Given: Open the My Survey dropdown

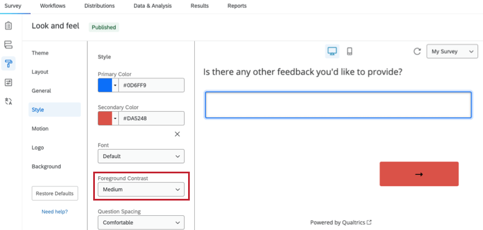Looking at the screenshot, I should (x=452, y=52).
